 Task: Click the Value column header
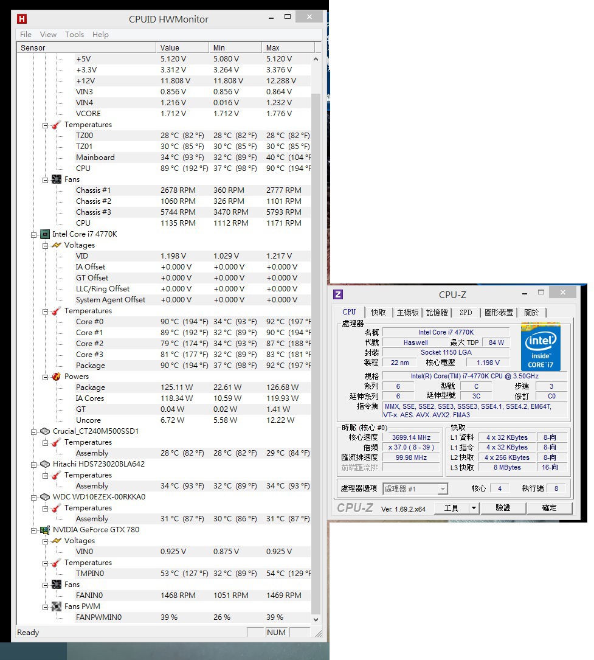[x=182, y=47]
